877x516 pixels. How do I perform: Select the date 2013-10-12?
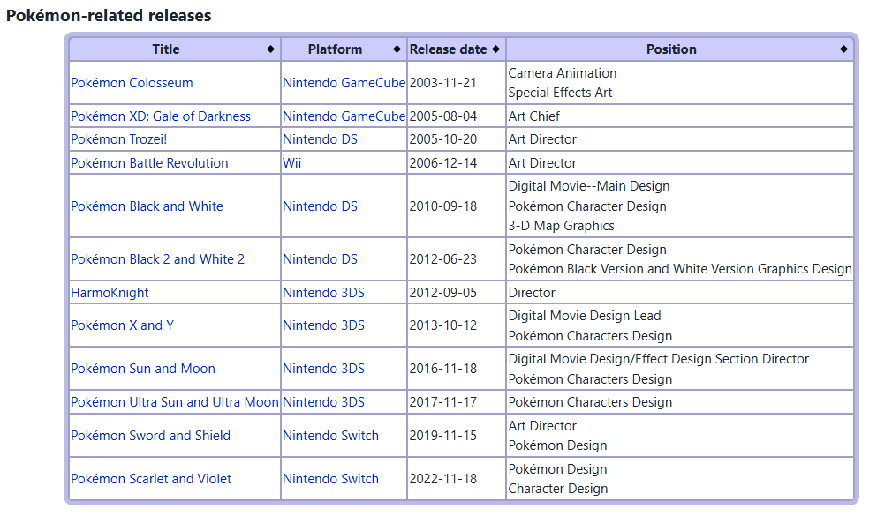pyautogui.click(x=443, y=325)
